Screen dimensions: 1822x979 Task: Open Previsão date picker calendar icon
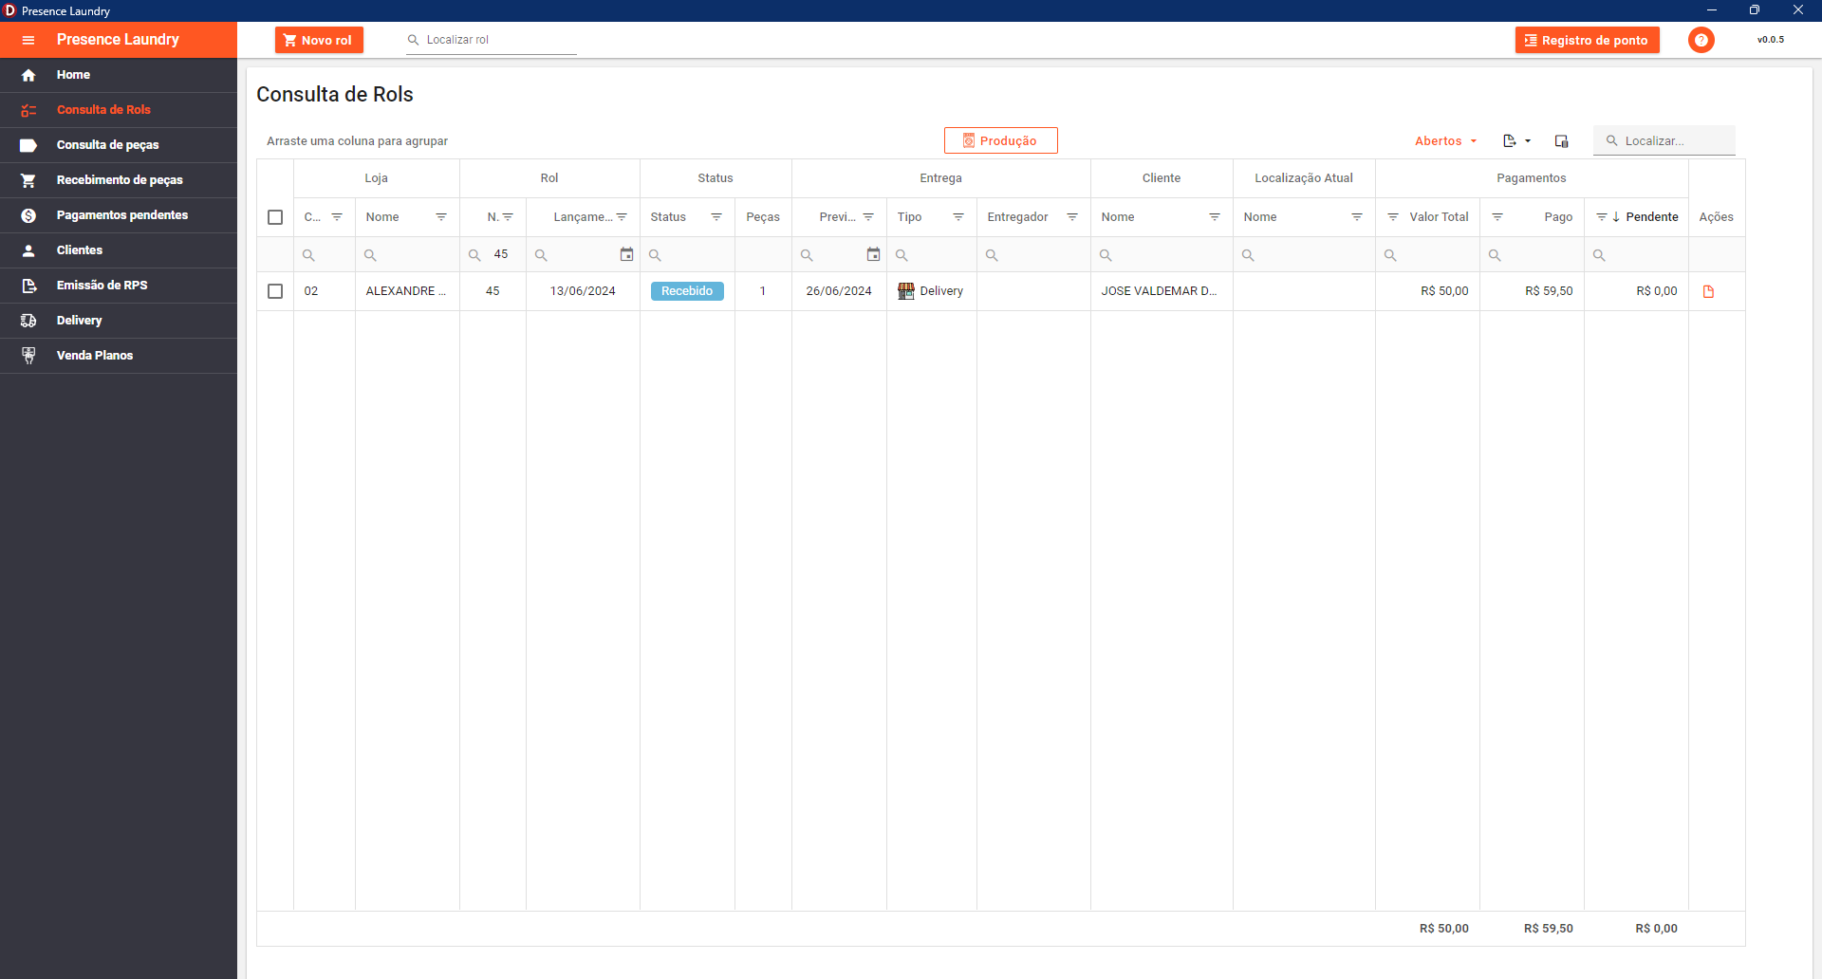(873, 254)
